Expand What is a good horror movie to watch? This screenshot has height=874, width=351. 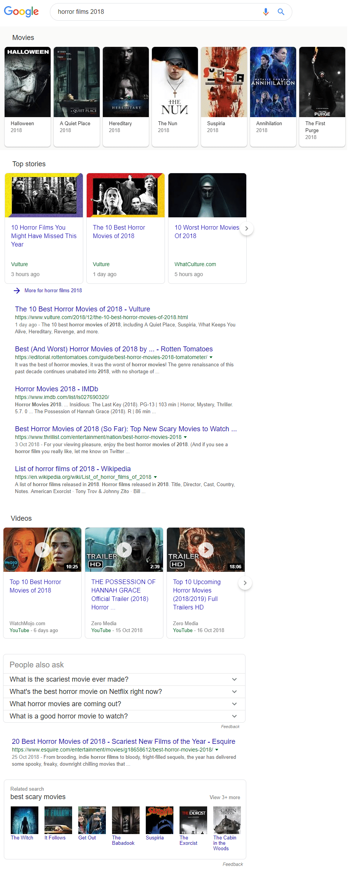pos(124,716)
